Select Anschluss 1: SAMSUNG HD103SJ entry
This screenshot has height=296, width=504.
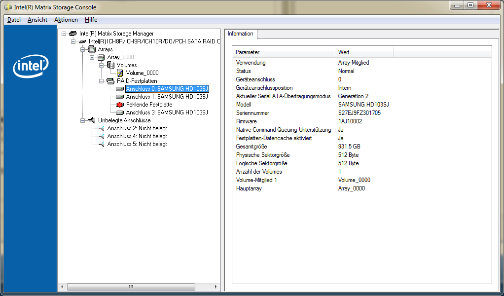(x=167, y=97)
